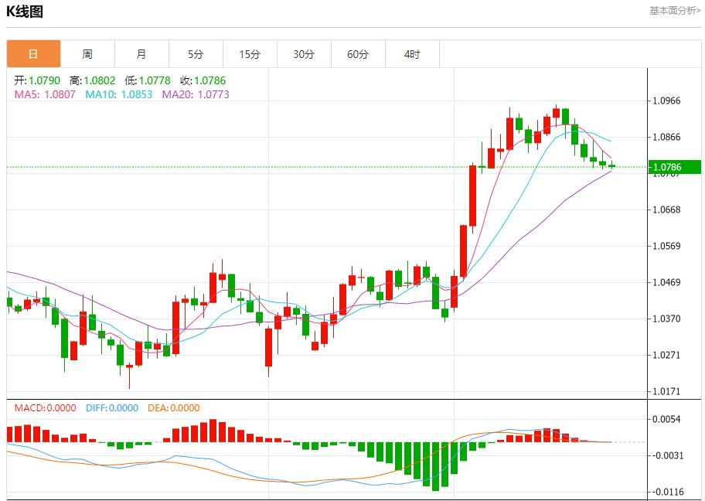Open the 基本面分析 link

675,11
